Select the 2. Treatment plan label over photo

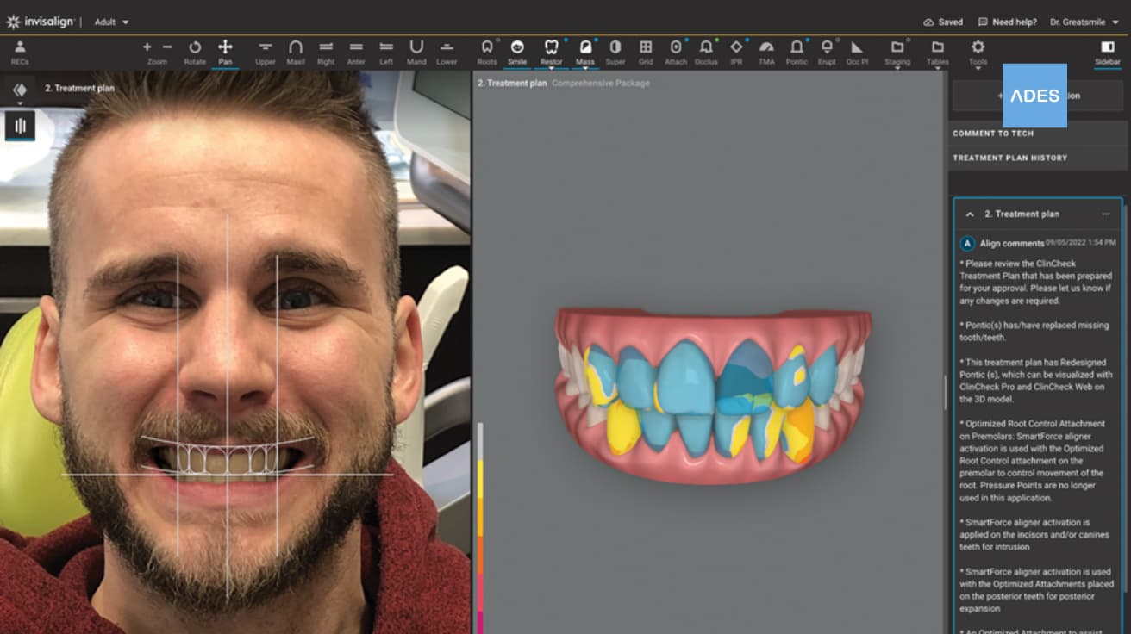(79, 89)
